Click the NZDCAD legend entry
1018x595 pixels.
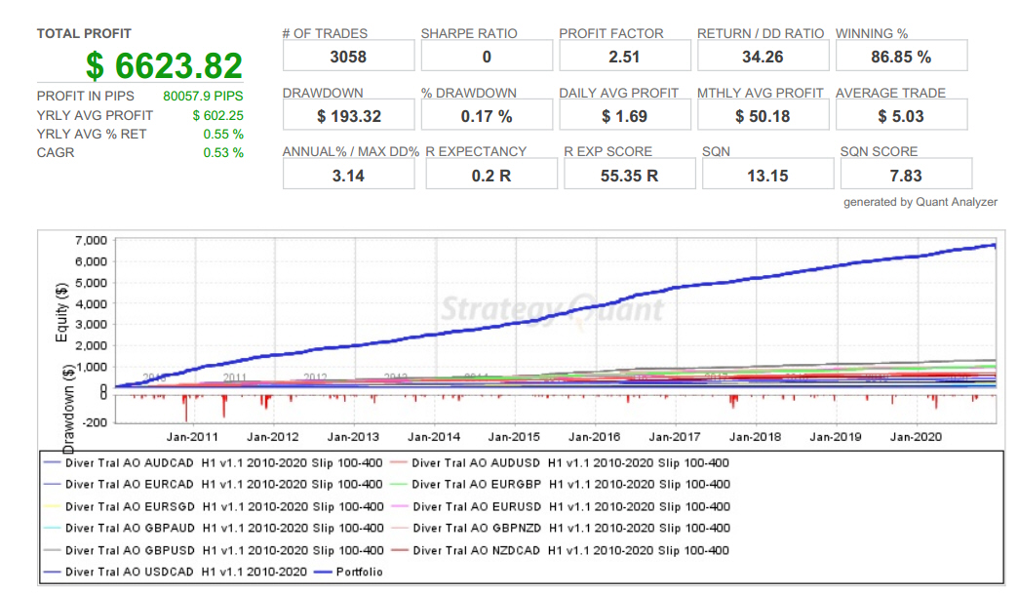pyautogui.click(x=559, y=550)
